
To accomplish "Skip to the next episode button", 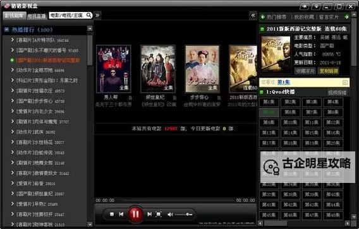I will [x=149, y=214].
